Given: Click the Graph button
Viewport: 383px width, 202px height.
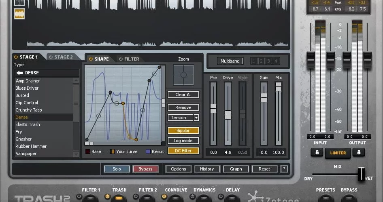Looking at the screenshot, I should click(x=236, y=169).
